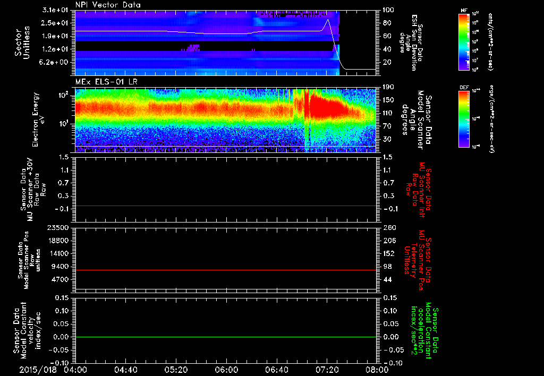Select the 04:00 time axis label
Screen dimensions: 544x376
[x=75, y=369]
